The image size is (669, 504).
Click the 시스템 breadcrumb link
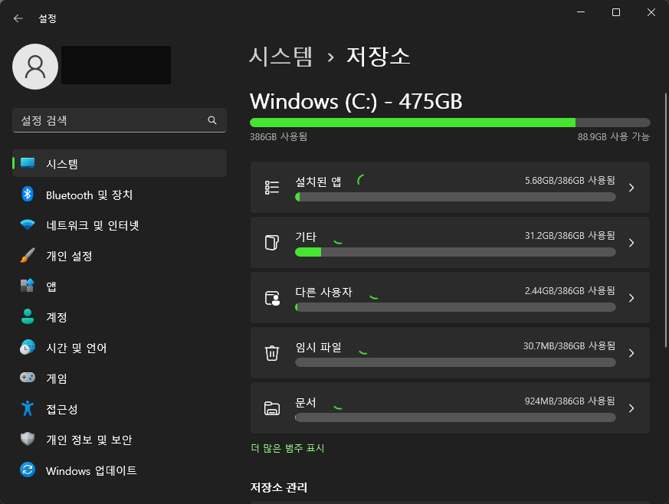pyautogui.click(x=280, y=56)
